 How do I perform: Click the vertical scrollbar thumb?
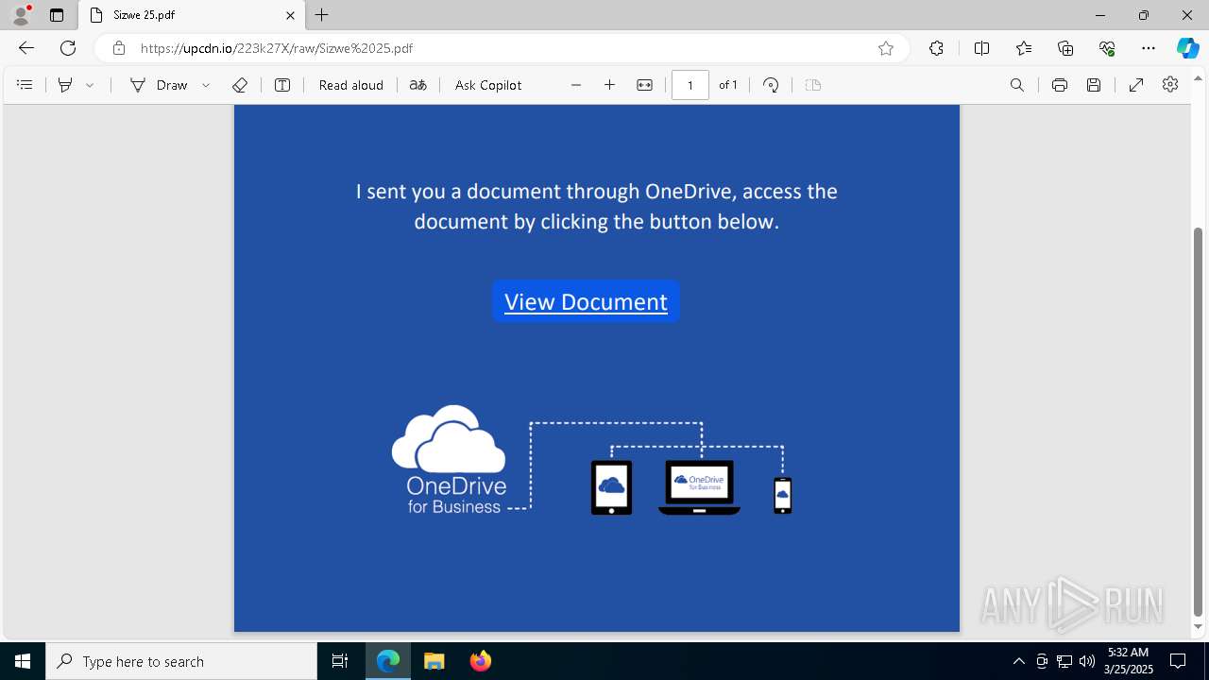tap(1199, 421)
